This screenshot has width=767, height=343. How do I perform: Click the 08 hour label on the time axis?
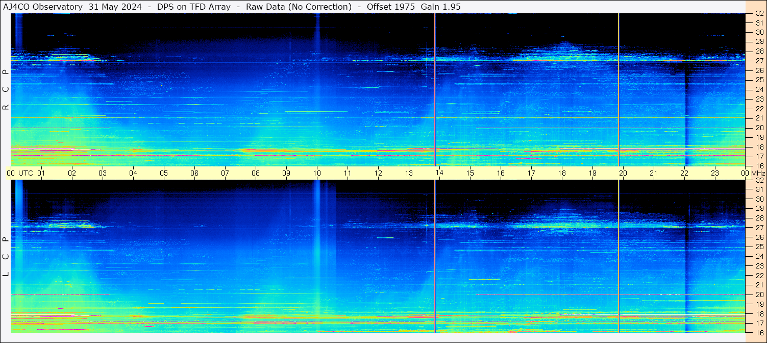[256, 173]
